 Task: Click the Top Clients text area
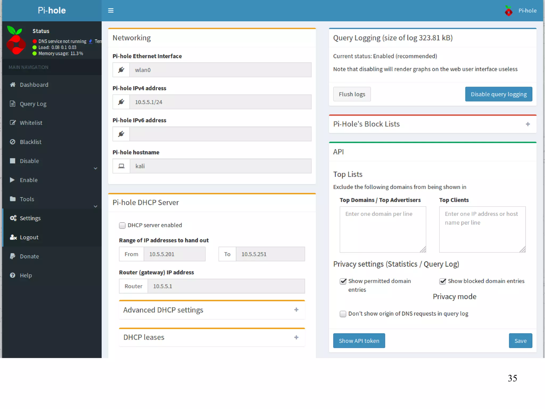(482, 229)
